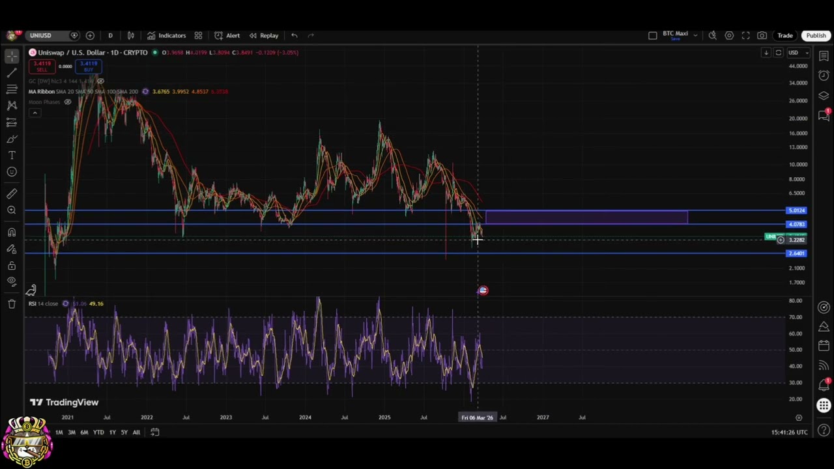Select the text annotation tool
Image resolution: width=834 pixels, height=469 pixels.
point(12,155)
